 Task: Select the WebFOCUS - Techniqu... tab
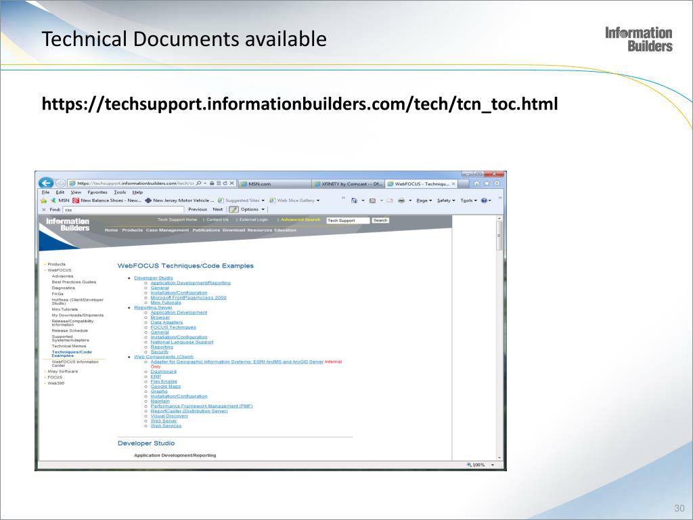421,184
